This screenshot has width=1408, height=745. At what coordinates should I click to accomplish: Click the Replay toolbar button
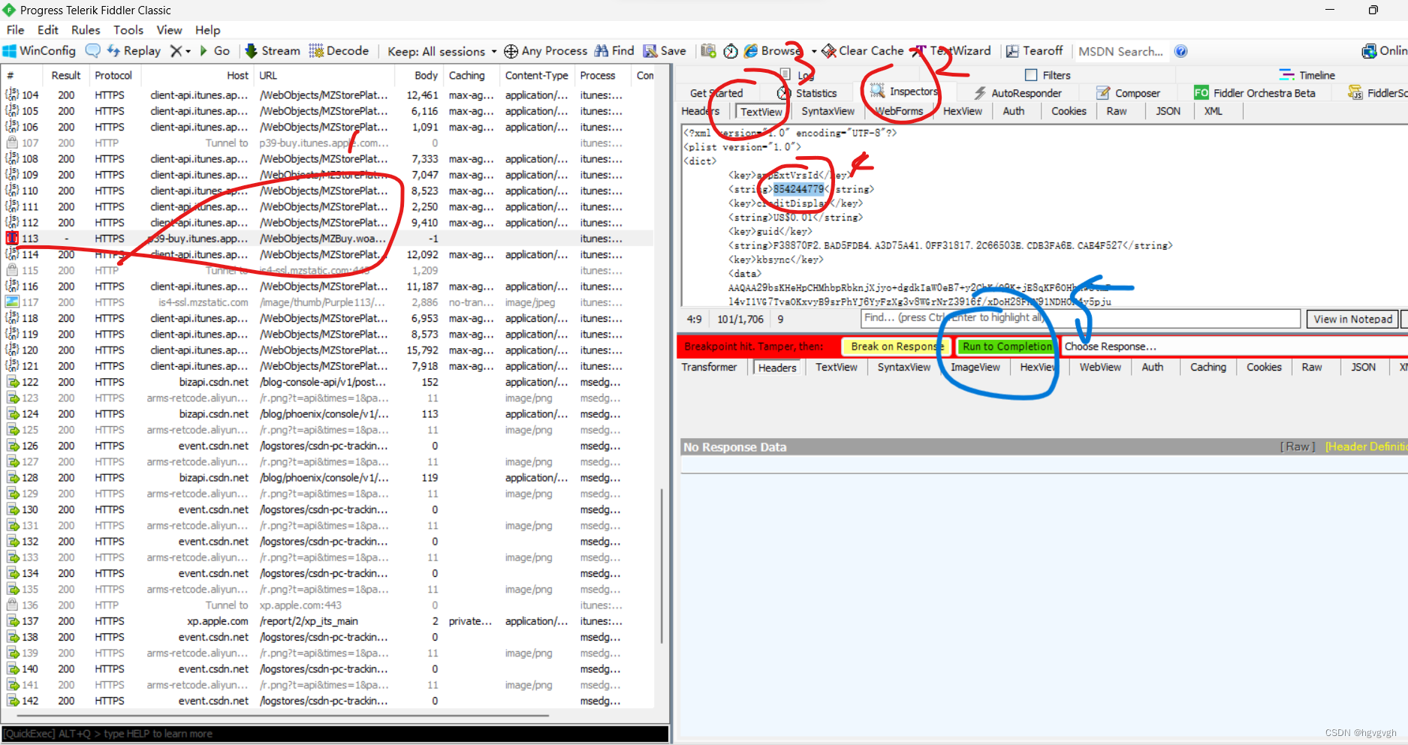[x=134, y=51]
